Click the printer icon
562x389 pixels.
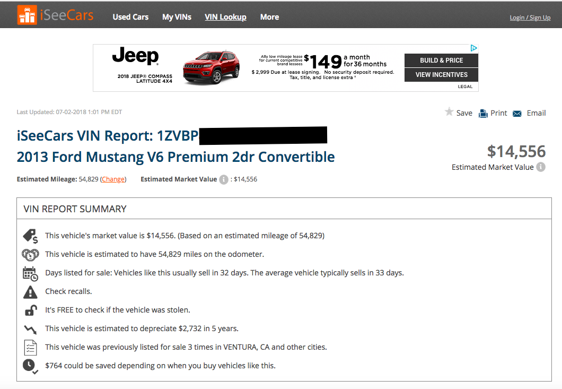483,114
